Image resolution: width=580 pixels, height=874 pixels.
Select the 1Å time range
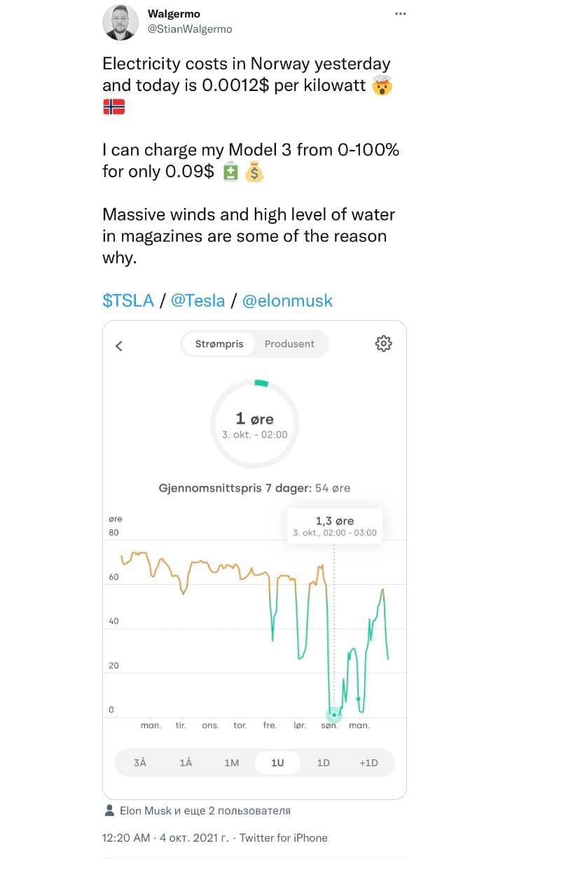click(x=186, y=763)
